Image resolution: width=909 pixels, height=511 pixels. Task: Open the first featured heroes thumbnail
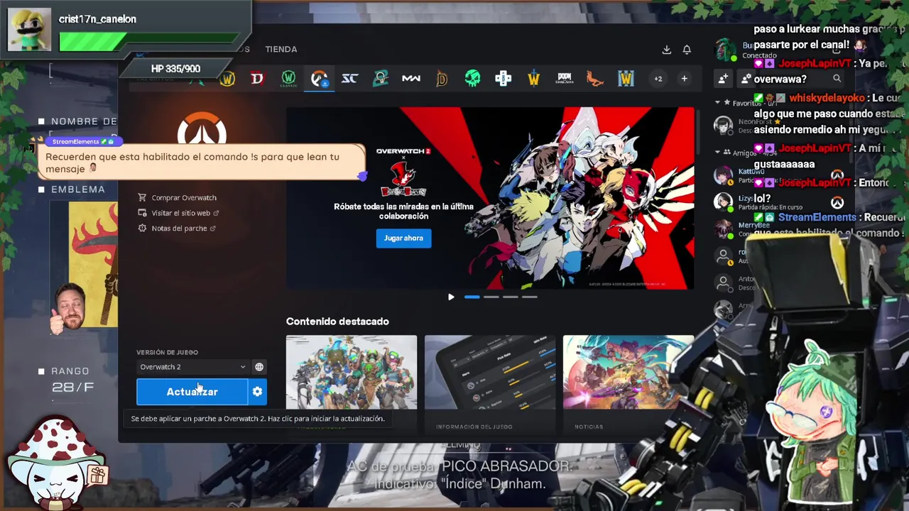(352, 372)
